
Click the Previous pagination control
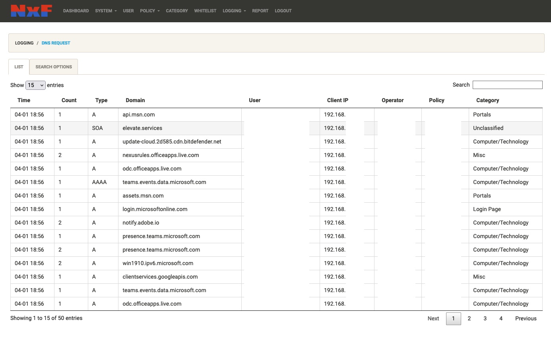(526, 318)
